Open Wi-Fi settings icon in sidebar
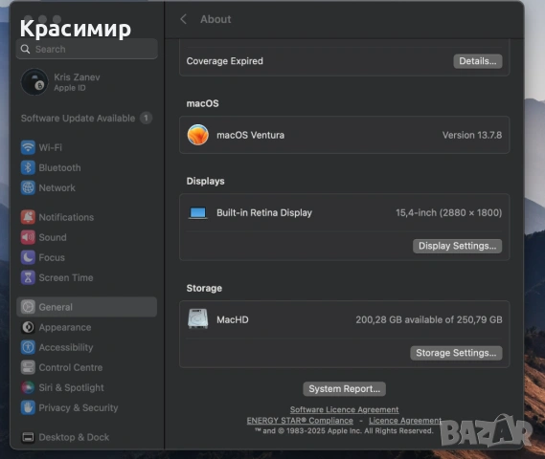Image resolution: width=545 pixels, height=459 pixels. [x=28, y=147]
